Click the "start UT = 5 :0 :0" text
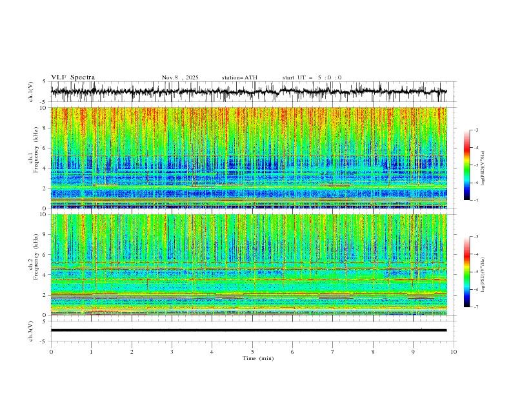This screenshot has height=395, width=511. (x=312, y=77)
